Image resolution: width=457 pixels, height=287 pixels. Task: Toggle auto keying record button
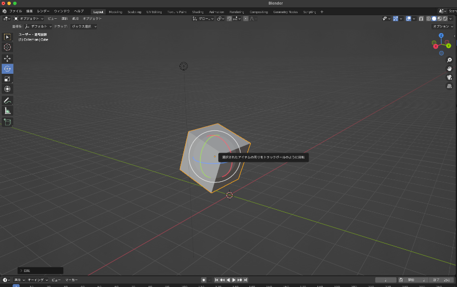(204, 280)
